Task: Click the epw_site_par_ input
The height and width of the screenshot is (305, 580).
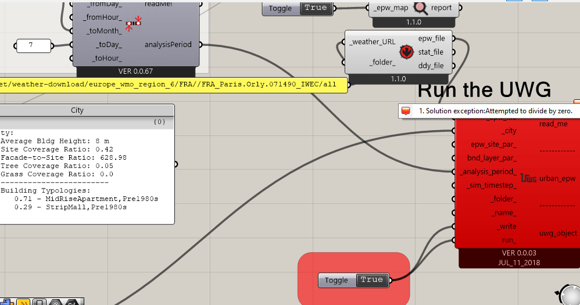Action: (x=493, y=145)
